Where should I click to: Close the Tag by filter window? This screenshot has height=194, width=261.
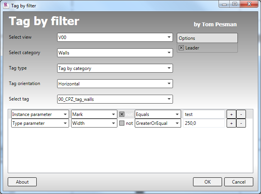(249, 4)
